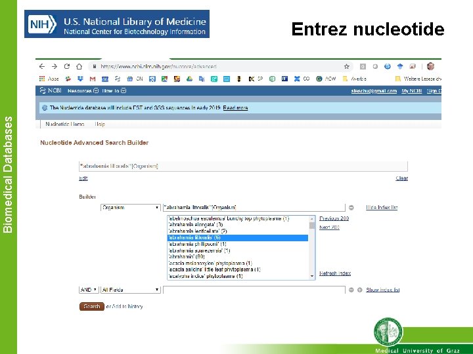Click the main query text box

[x=243, y=166]
